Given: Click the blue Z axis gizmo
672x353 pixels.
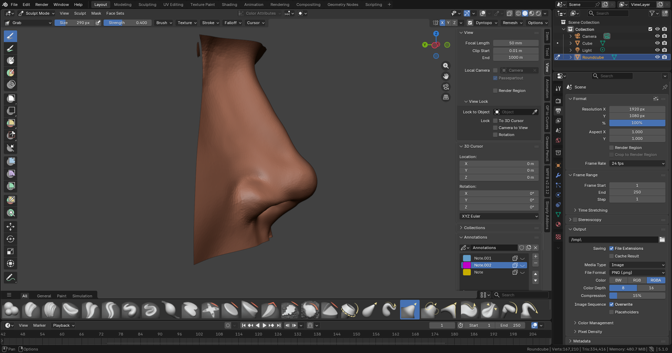Looking at the screenshot, I should (436, 34).
